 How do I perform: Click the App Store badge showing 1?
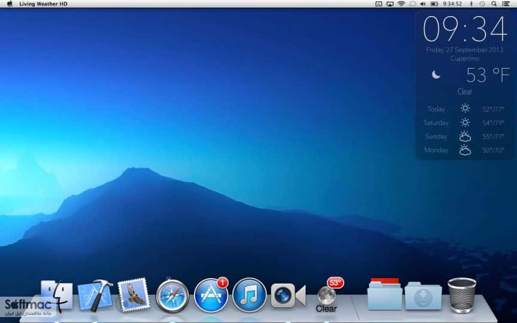point(223,282)
